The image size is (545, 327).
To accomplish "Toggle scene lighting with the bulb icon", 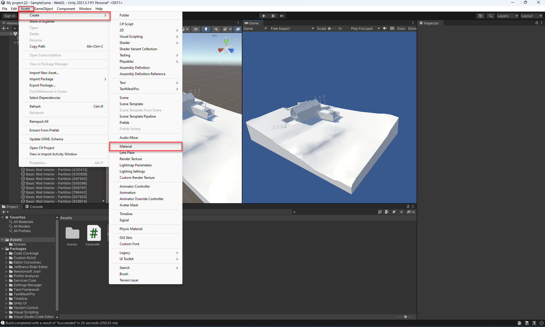I will click(206, 29).
